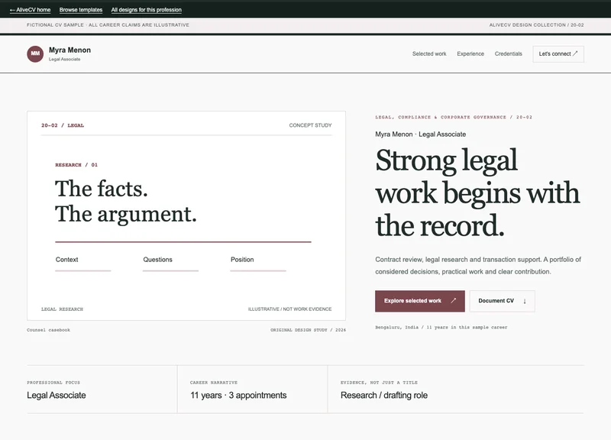Click the 'Counsel casebook' caption

point(48,330)
